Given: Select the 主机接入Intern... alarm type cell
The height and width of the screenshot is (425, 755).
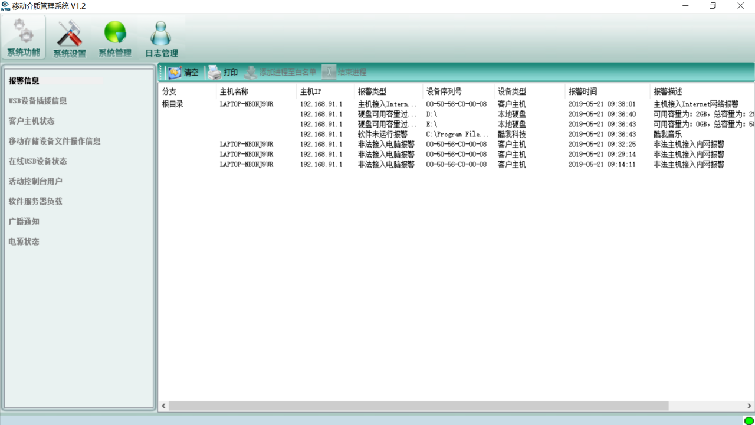Looking at the screenshot, I should 388,104.
